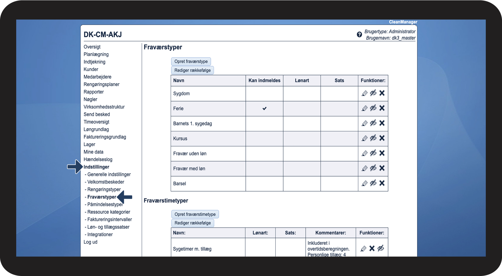Log ud from the sidebar
This screenshot has width=502, height=276.
(x=90, y=242)
